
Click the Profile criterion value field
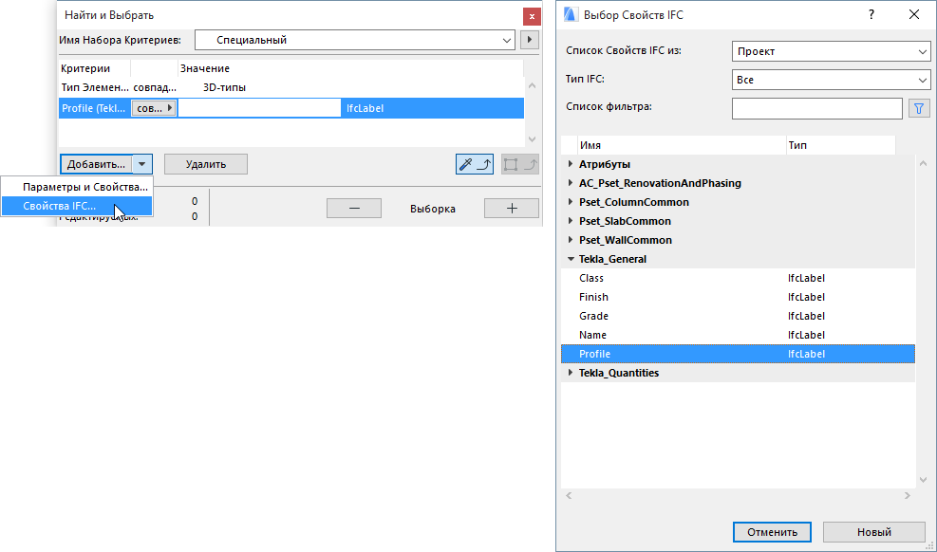pos(259,108)
